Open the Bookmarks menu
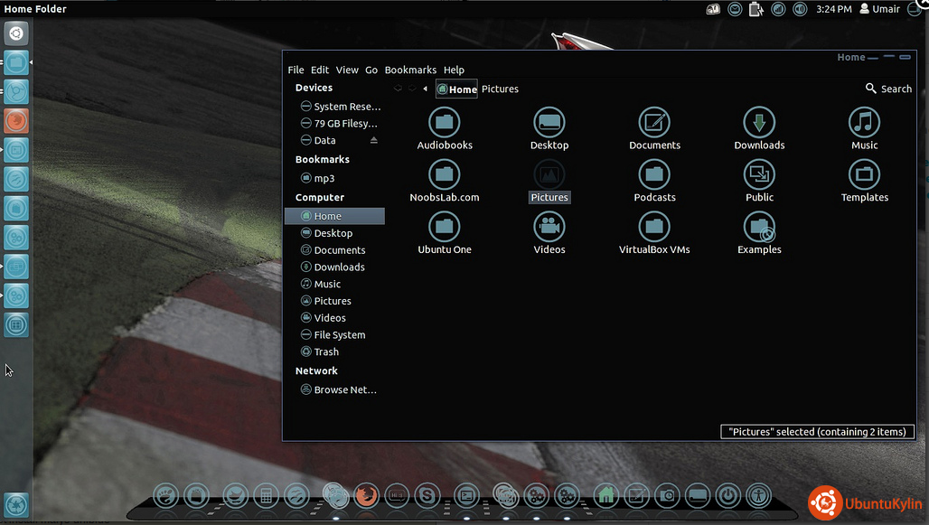The image size is (929, 525). pyautogui.click(x=410, y=70)
